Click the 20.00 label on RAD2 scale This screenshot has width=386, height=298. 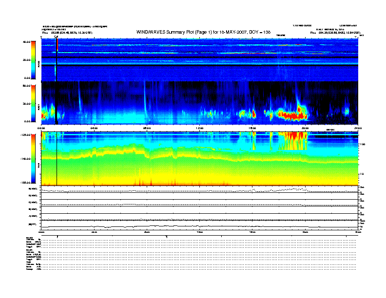tap(26, 60)
